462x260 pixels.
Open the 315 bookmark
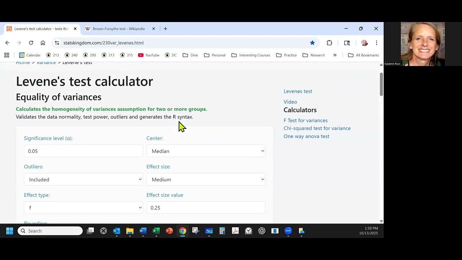[x=126, y=55]
